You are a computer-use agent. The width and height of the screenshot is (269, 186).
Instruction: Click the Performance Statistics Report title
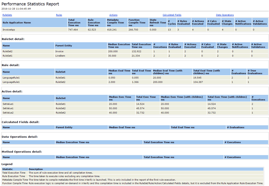click(30, 4)
